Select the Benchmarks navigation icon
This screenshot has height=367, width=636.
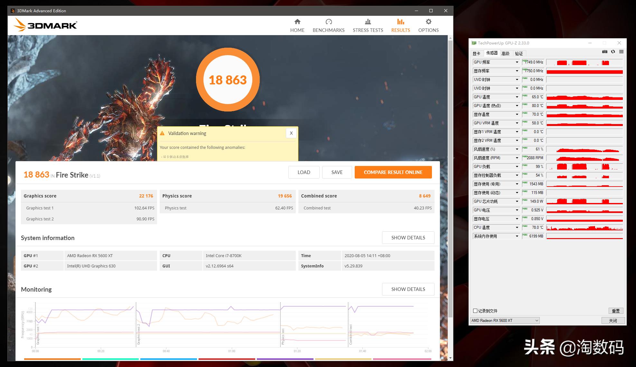328,25
